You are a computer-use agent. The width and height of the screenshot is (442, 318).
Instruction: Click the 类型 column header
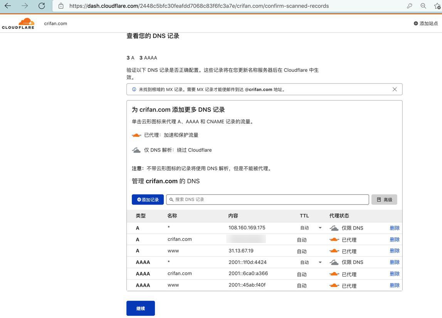[141, 216]
